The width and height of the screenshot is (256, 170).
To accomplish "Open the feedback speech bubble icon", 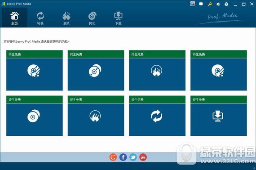I will click(201, 4).
